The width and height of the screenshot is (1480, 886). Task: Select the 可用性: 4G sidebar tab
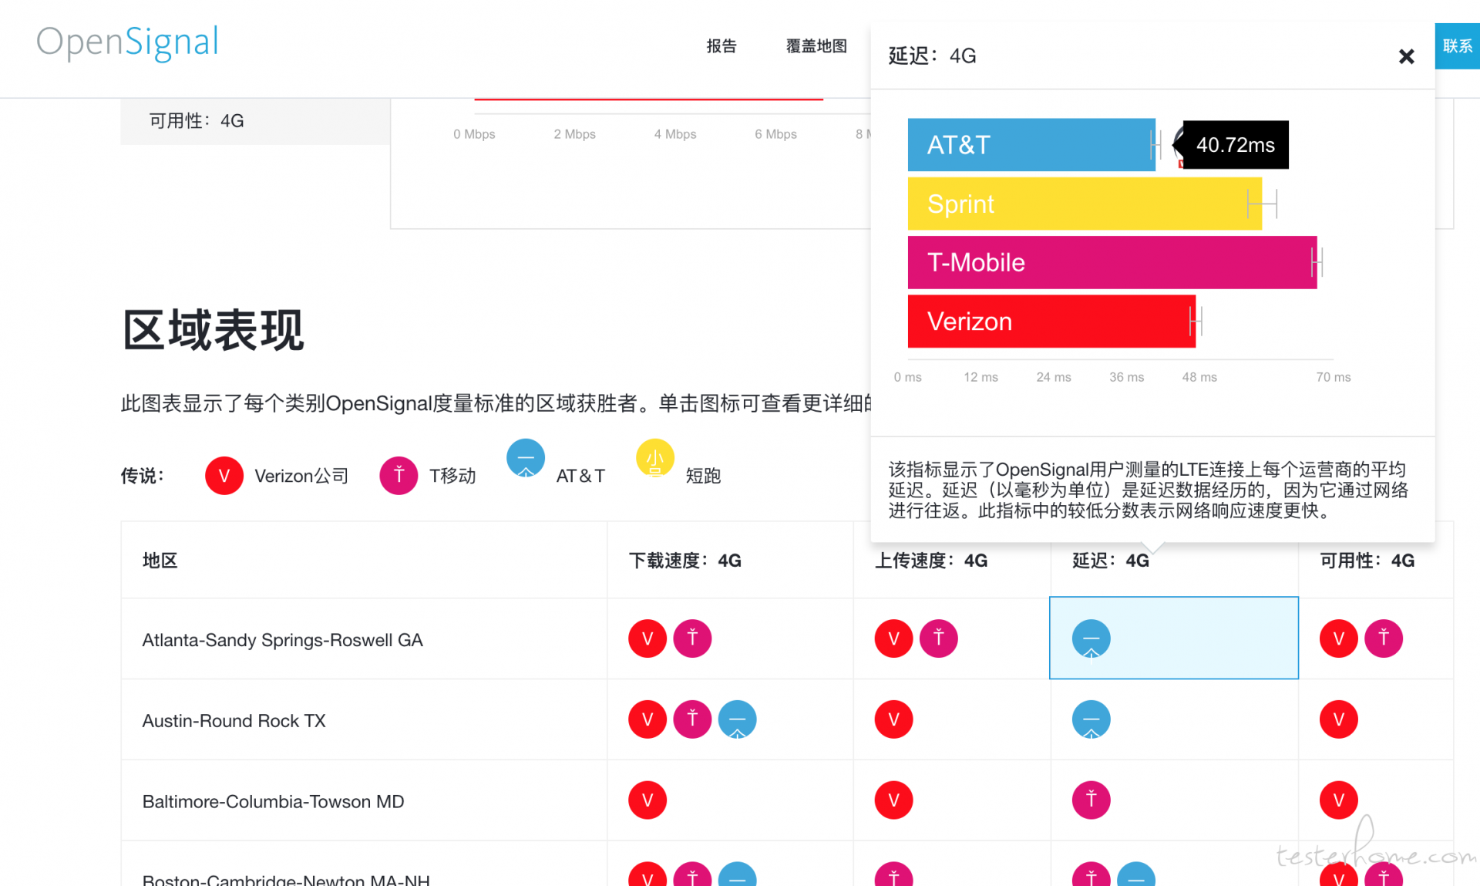[255, 121]
